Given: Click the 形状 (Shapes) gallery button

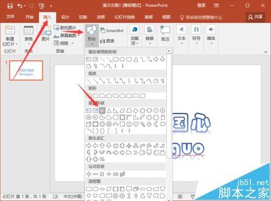Looking at the screenshot, I should [92, 35].
